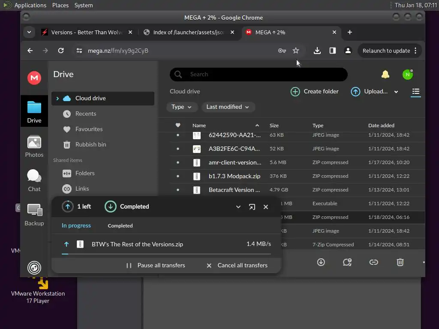Screen dimensions: 439x329
Task: Open Chrome downloads
Action: tap(317, 51)
